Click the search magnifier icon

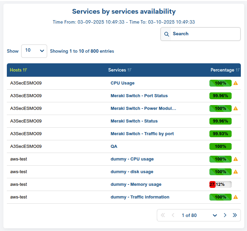tap(167, 34)
